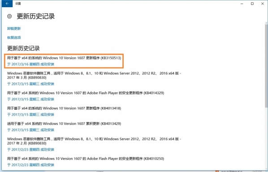This screenshot has height=172, width=268.
Task: Click the settings gear icon beside heading
Action: [9, 16]
